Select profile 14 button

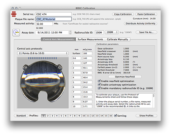tap(101, 116)
